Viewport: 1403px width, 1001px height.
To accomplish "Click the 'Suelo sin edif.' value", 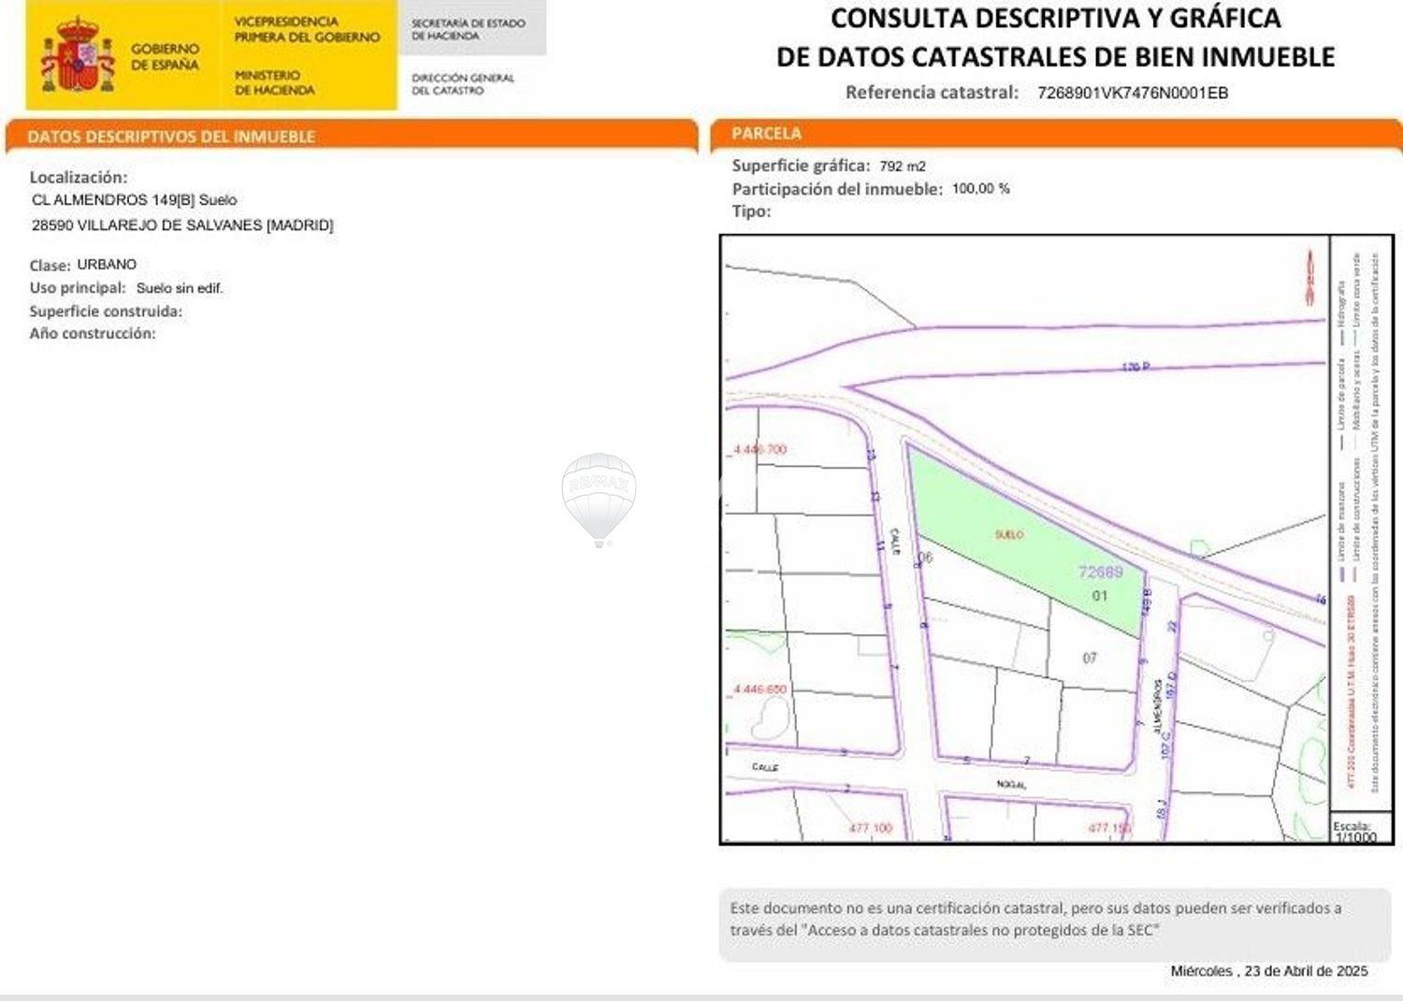I will coord(180,288).
